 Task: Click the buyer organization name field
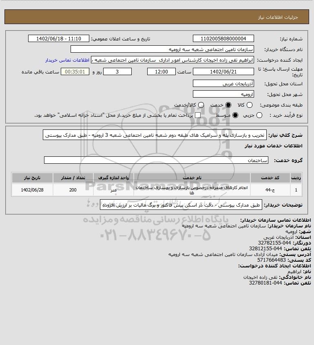coord(162,49)
